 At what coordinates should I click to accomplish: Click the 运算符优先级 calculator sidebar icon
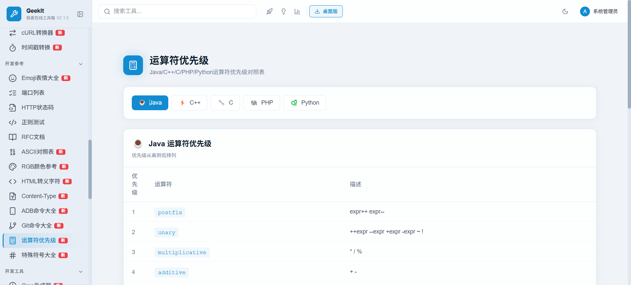click(12, 240)
